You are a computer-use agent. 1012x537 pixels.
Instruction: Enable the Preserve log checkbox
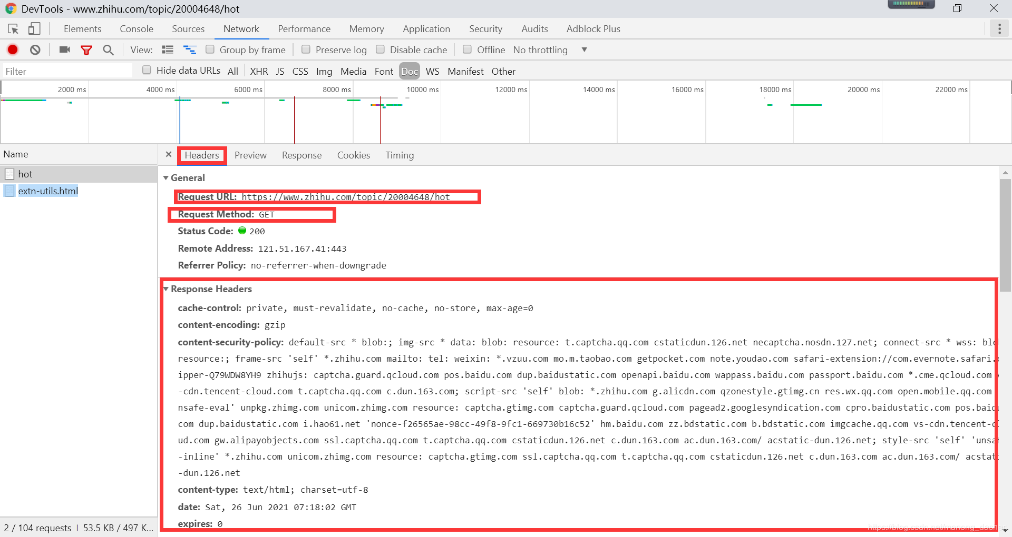[306, 49]
